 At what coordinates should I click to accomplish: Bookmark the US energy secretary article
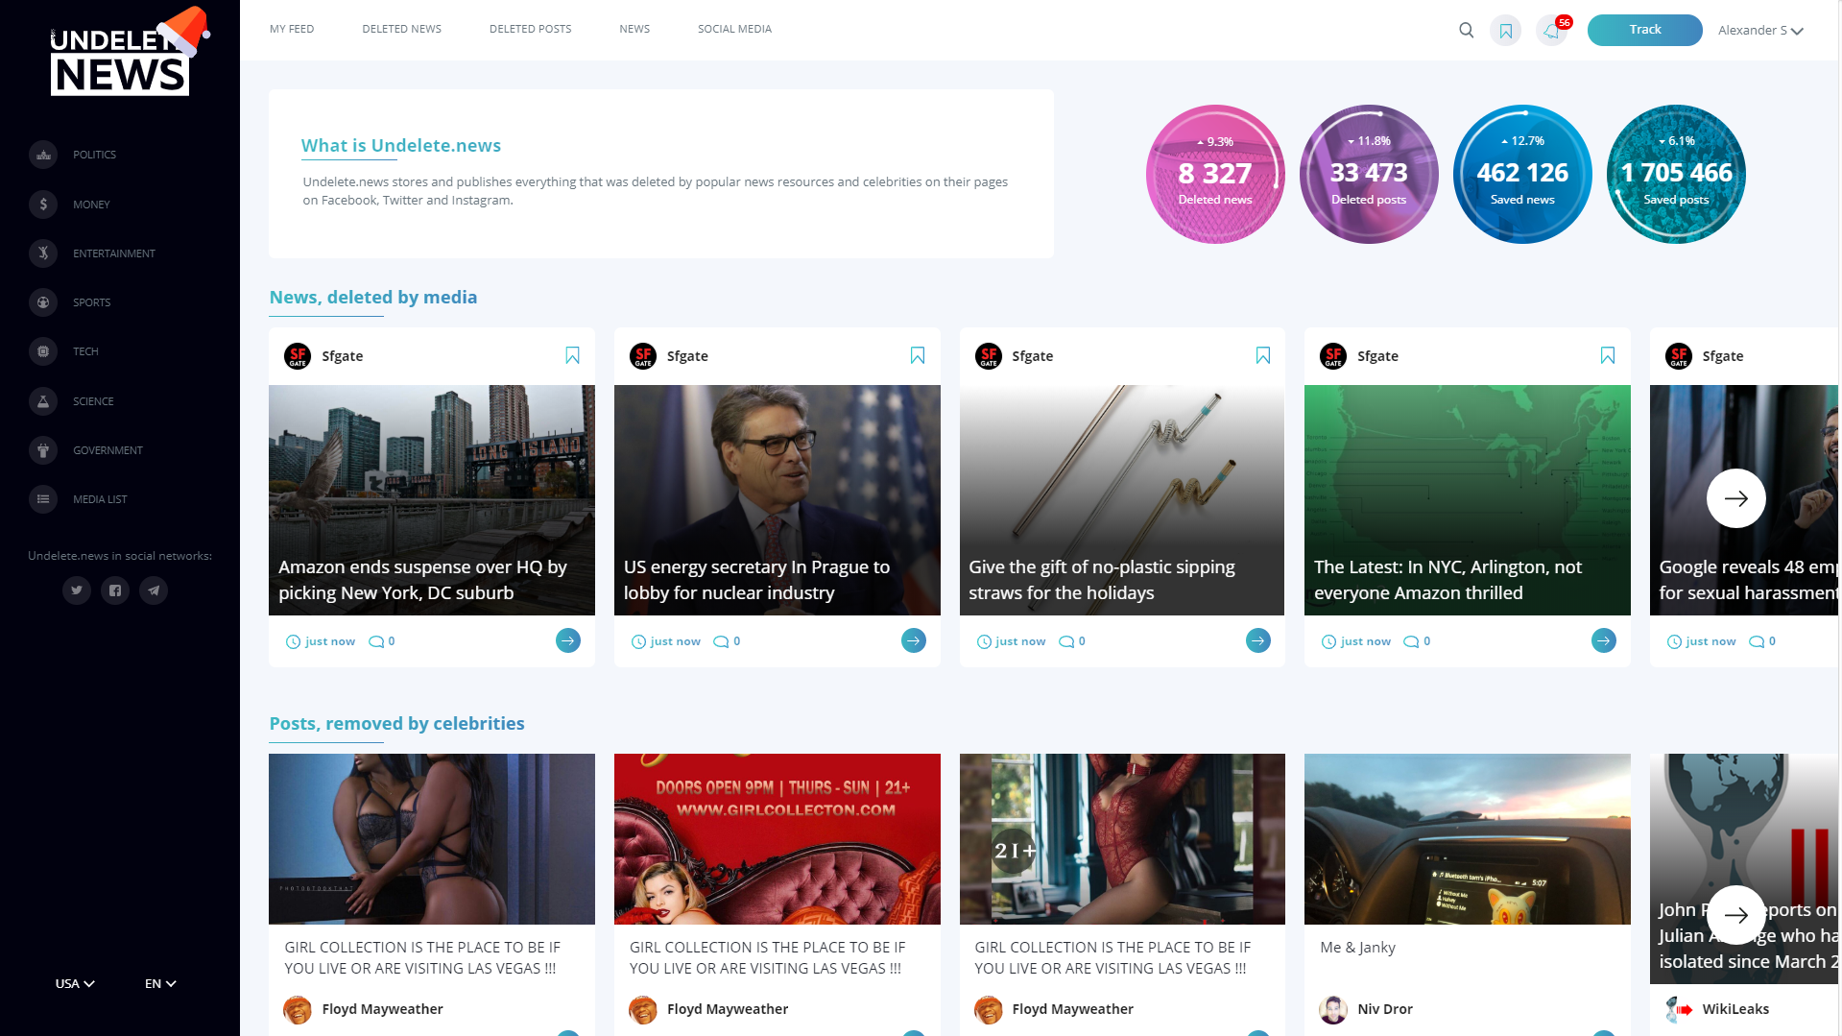(917, 356)
